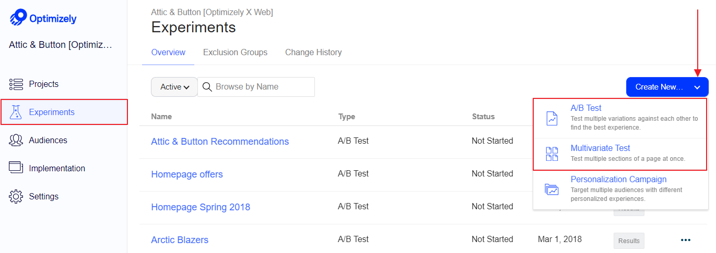Click the search magnifier icon
This screenshot has width=716, height=253.
(207, 87)
